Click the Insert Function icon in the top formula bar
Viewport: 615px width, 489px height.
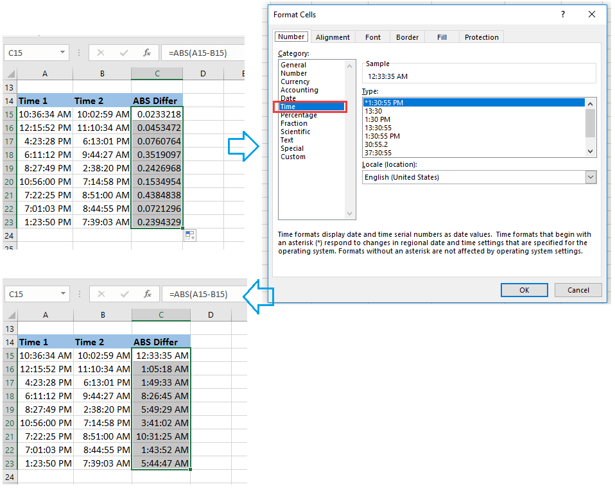pyautogui.click(x=146, y=53)
